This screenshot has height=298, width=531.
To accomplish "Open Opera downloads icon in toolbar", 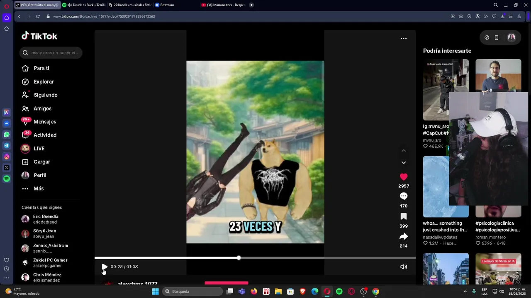I will pyautogui.click(x=502, y=17).
